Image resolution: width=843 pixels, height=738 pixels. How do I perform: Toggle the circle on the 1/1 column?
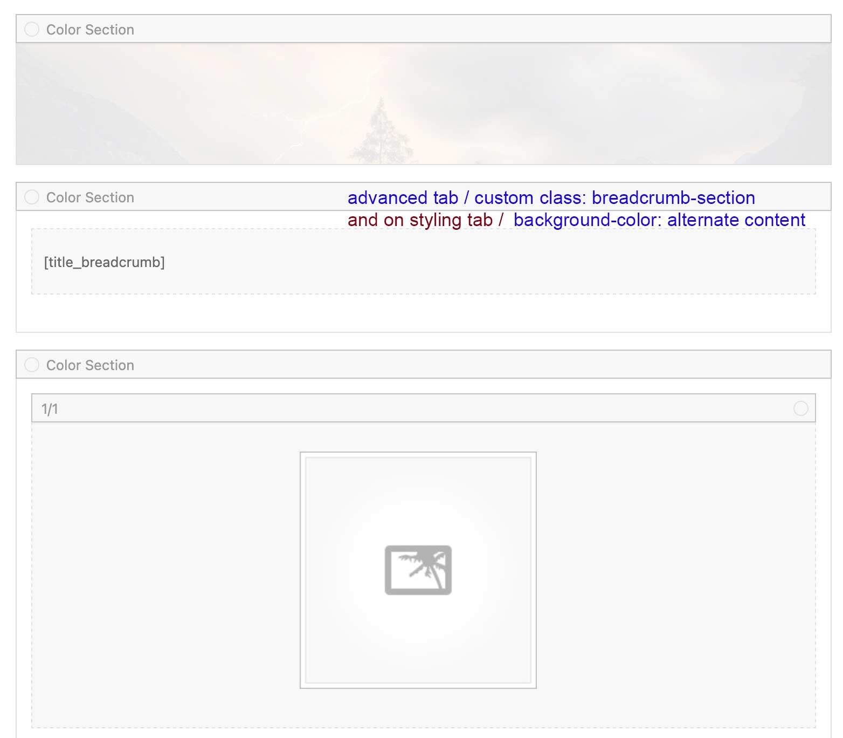(801, 408)
